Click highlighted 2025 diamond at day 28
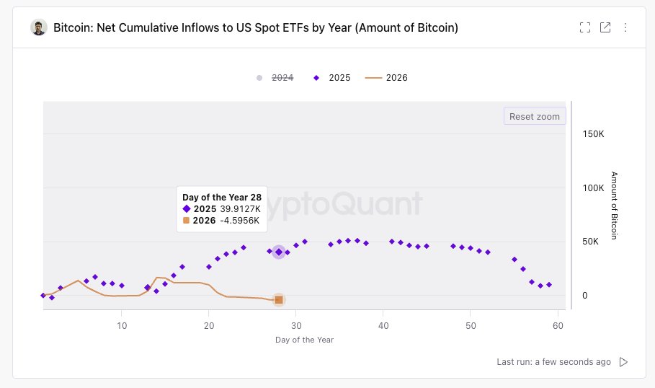 coord(279,252)
